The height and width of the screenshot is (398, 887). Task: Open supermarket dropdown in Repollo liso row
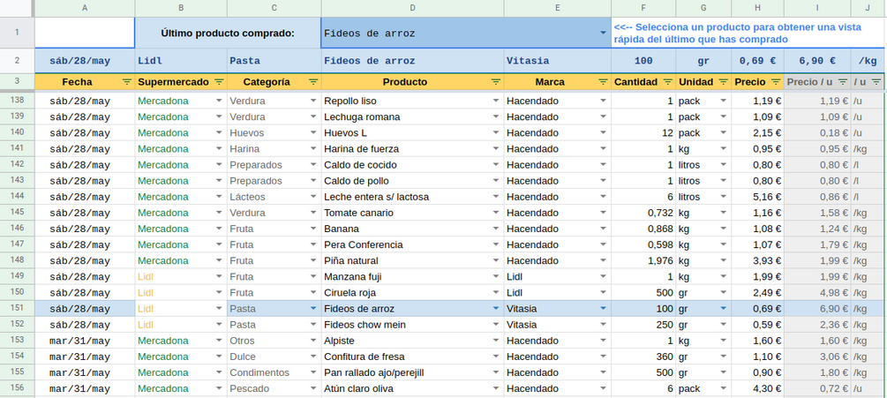(x=219, y=101)
